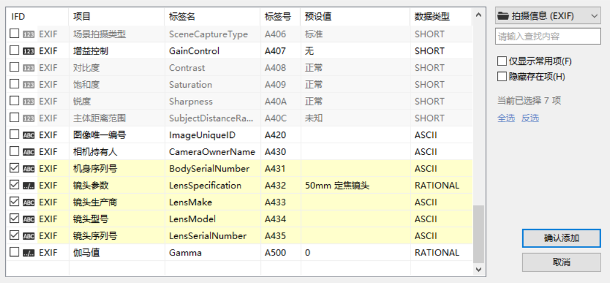Viewport: 610px width, 283px height.
Task: Click the rational type icon for Gamma
Action: [x=29, y=253]
